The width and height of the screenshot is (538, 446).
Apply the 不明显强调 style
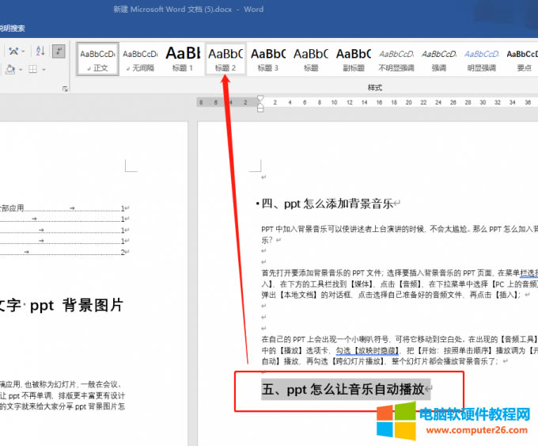396,59
